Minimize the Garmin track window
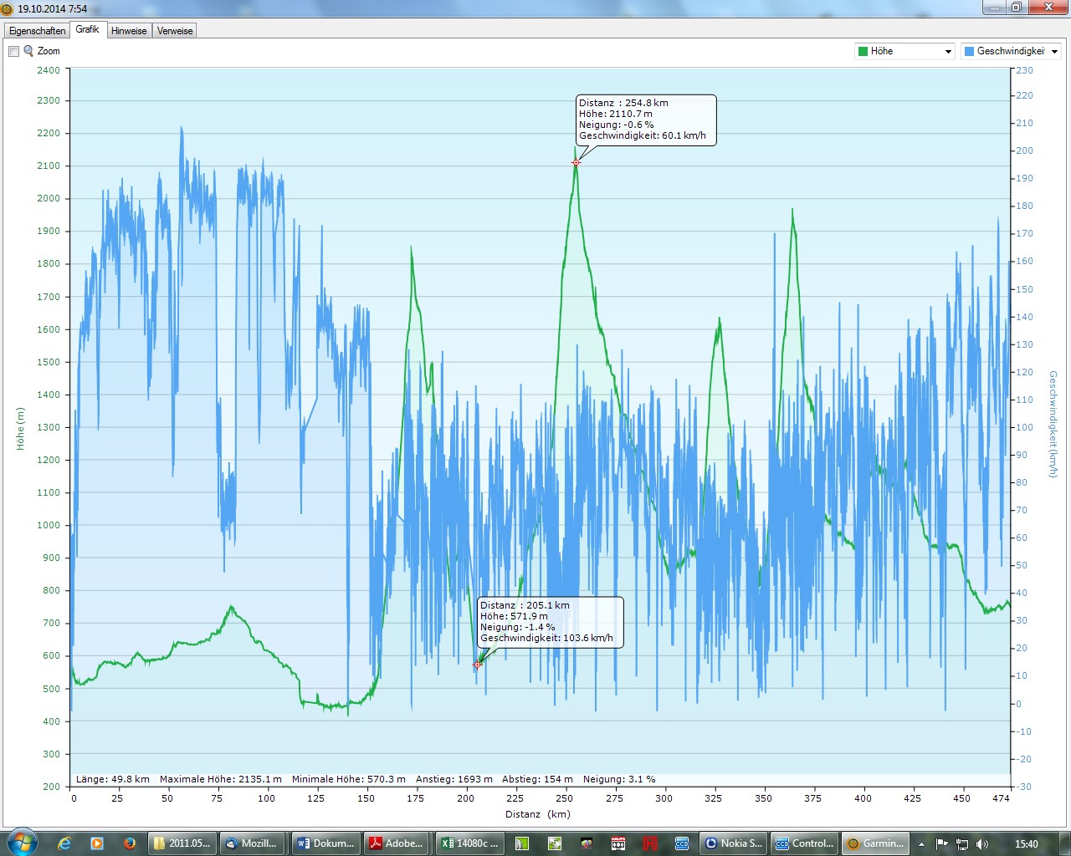 [994, 8]
